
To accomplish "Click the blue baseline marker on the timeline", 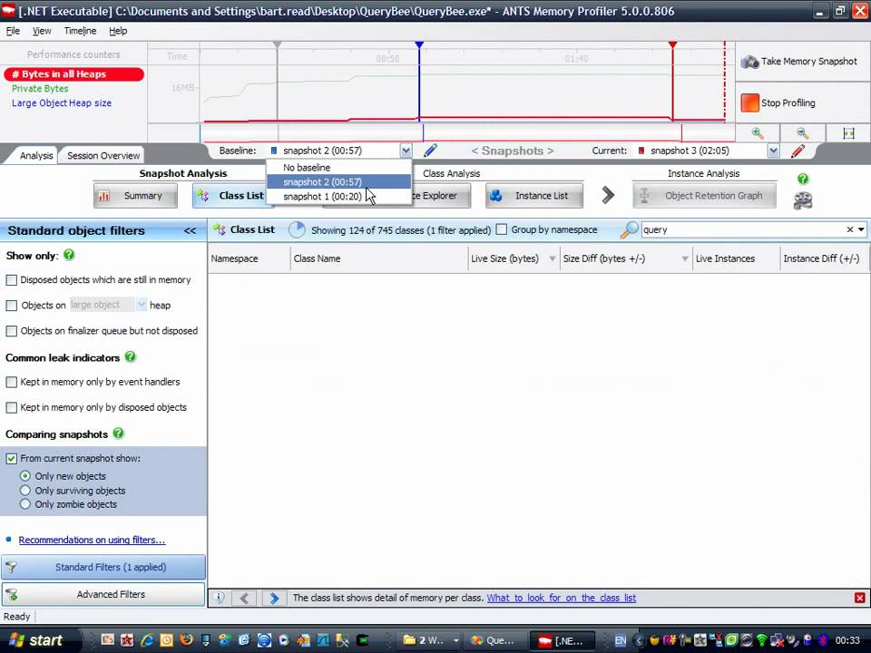I will click(419, 45).
